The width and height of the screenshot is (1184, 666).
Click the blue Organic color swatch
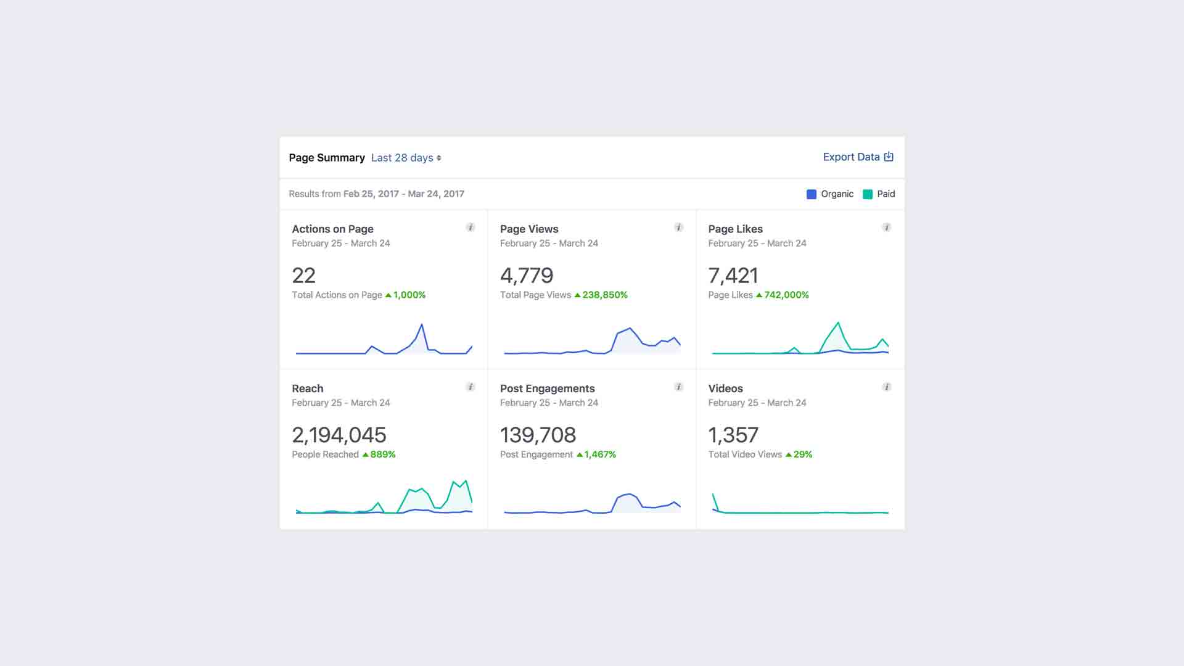click(x=811, y=194)
